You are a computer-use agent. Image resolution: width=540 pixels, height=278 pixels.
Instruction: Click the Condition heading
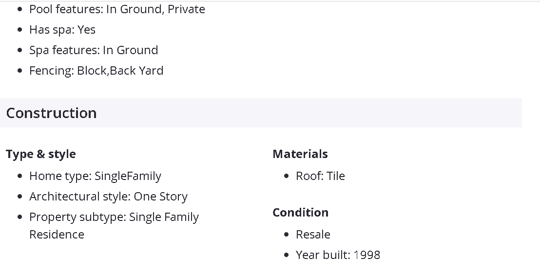[300, 213]
